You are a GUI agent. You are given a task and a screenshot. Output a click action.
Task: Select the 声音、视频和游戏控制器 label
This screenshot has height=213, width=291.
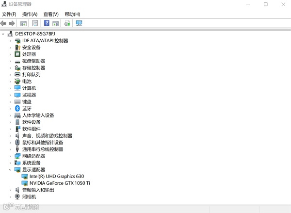[x=47, y=136]
